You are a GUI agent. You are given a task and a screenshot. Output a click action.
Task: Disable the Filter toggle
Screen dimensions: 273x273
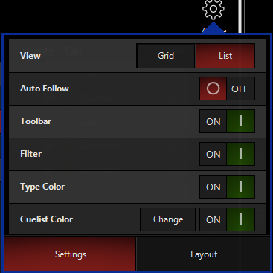pyautogui.click(x=227, y=154)
